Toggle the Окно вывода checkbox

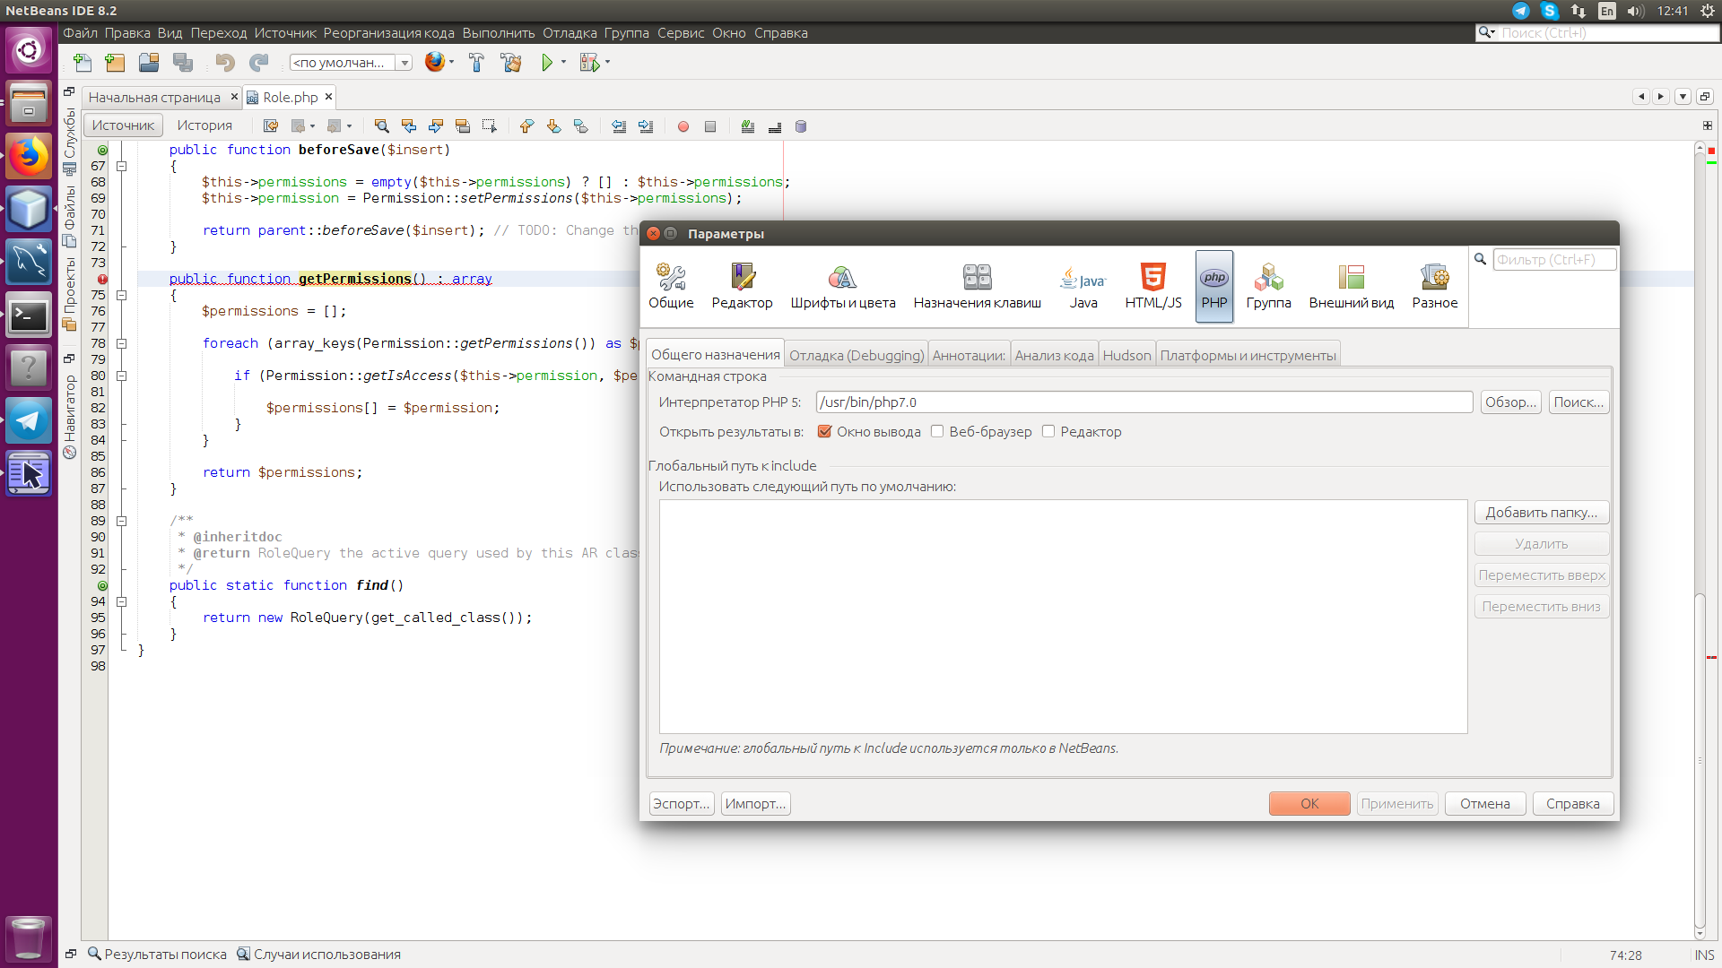(x=824, y=431)
